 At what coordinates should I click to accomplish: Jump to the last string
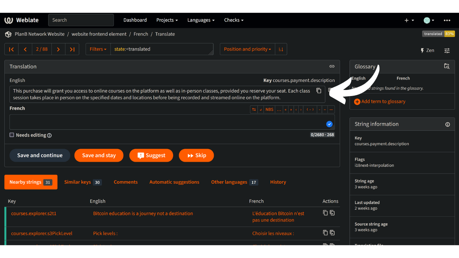tap(72, 49)
